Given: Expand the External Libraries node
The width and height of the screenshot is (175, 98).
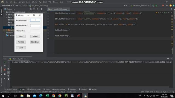Looking at the screenshot, I should (x=4, y=33).
